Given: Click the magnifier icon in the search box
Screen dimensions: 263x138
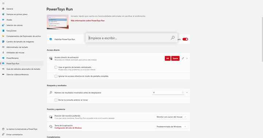Looking at the screenshot, I should tap(172, 38).
